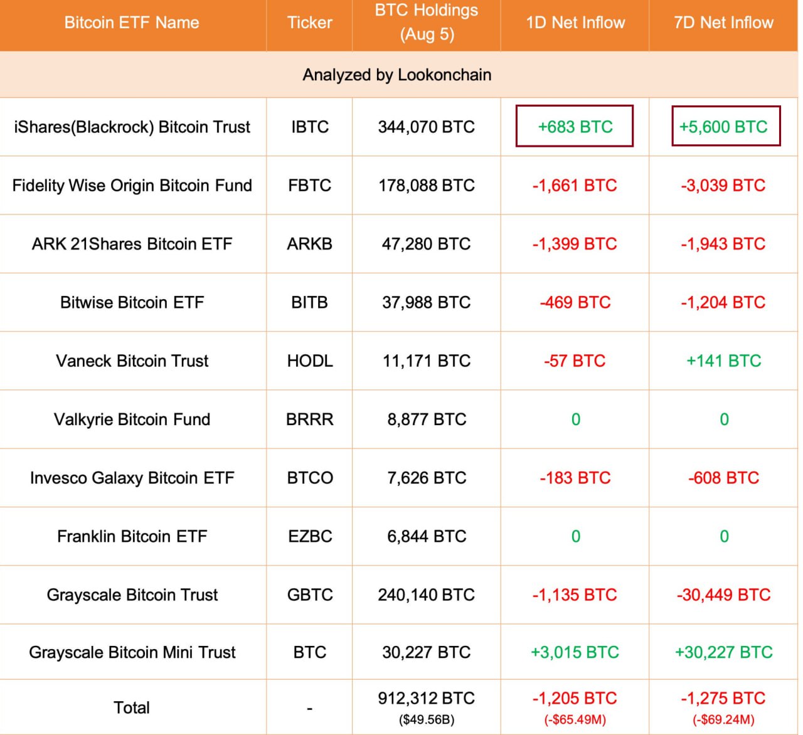The width and height of the screenshot is (803, 735).
Task: Click the Total 7D value -1,275 BTC
Action: [x=723, y=698]
